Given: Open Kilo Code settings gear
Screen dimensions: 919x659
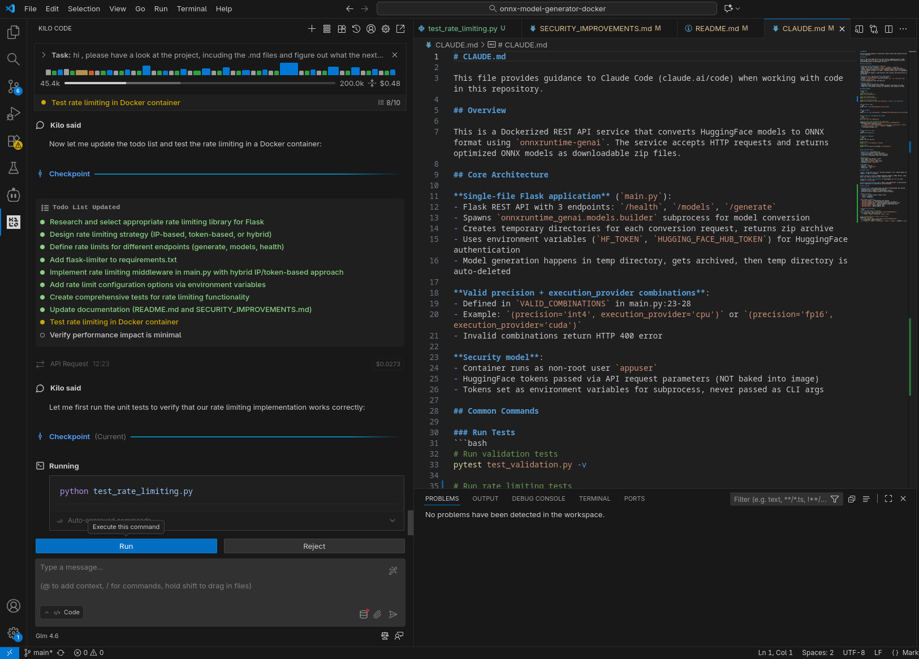Looking at the screenshot, I should [x=386, y=29].
